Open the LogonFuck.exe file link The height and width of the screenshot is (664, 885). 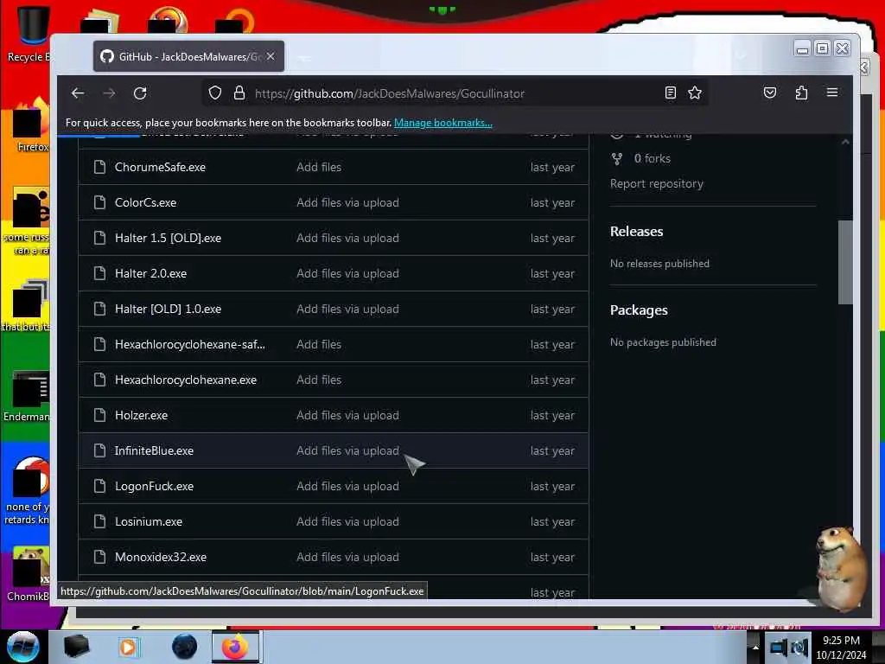(154, 486)
